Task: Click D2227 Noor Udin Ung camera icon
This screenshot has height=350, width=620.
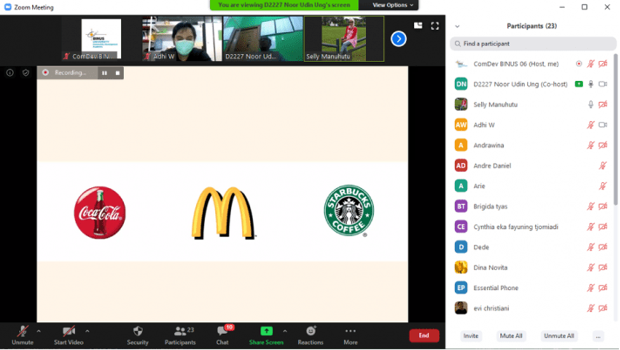Action: tap(603, 84)
